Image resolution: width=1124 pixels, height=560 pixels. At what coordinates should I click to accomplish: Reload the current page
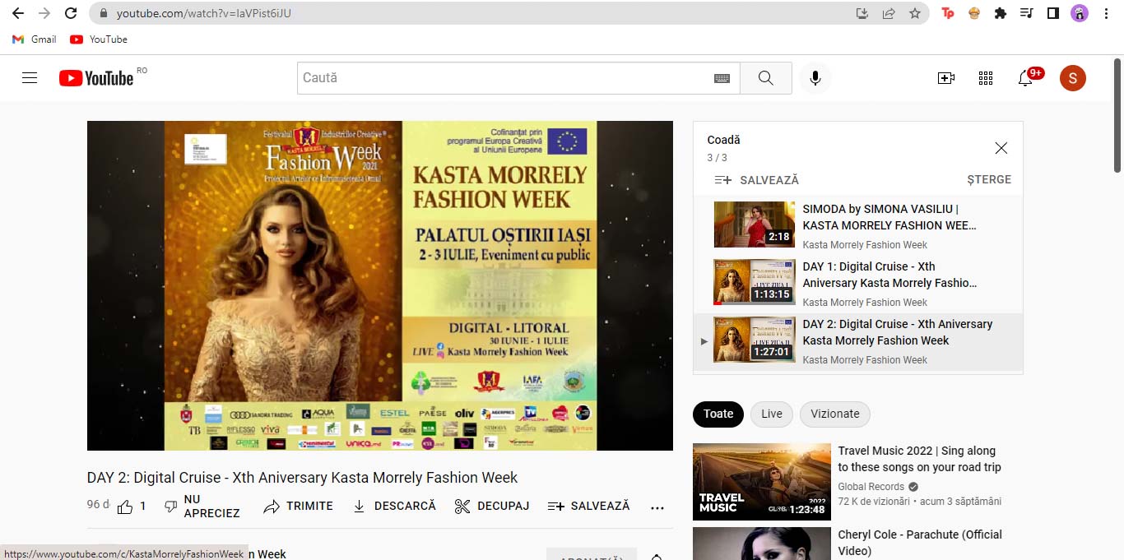coord(71,13)
